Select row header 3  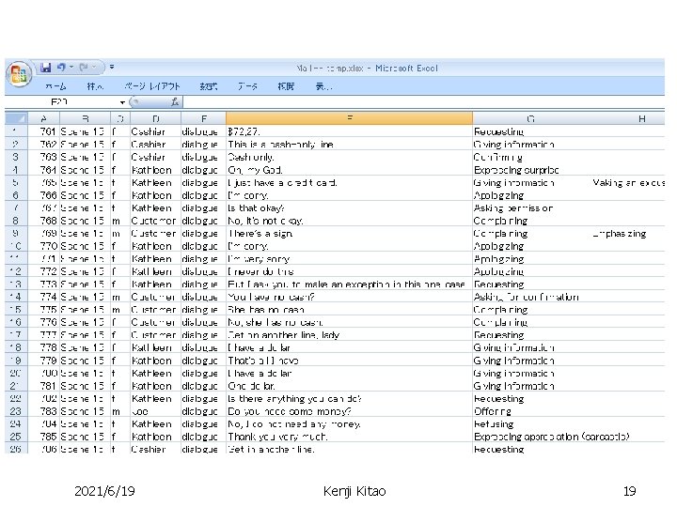click(16, 157)
